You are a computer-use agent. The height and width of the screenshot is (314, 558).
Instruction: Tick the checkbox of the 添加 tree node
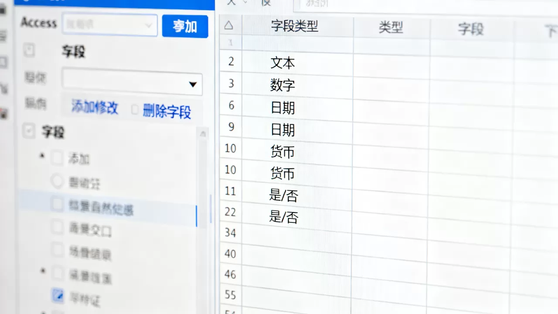click(58, 158)
